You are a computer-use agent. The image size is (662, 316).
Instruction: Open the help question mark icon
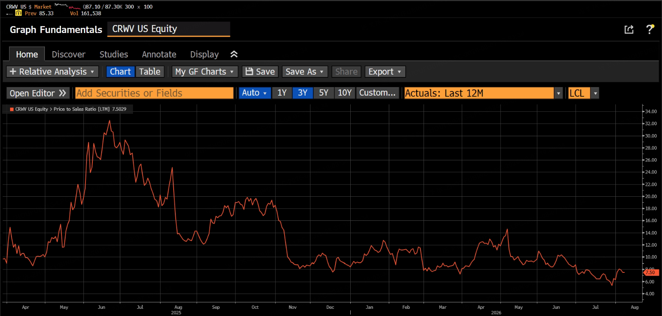tap(650, 29)
